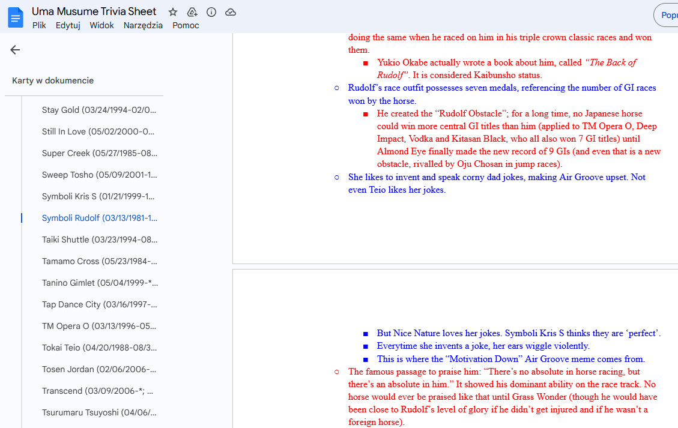Click the "Rudolf Obstacle" red paragraph
This screenshot has width=678, height=428.
pyautogui.click(x=519, y=139)
